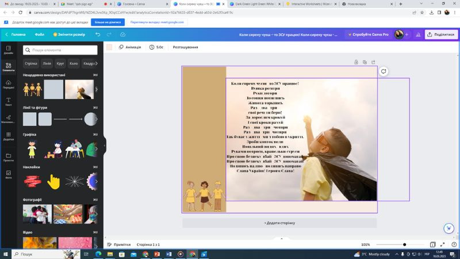The width and height of the screenshot is (460, 259).
Task: Open PowerPoint from taskbar
Action: (157, 254)
